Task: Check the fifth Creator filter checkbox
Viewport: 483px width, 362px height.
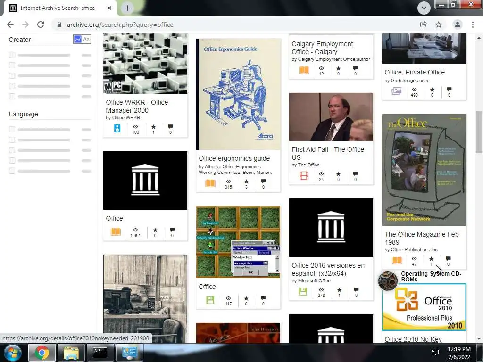Action: click(x=12, y=96)
